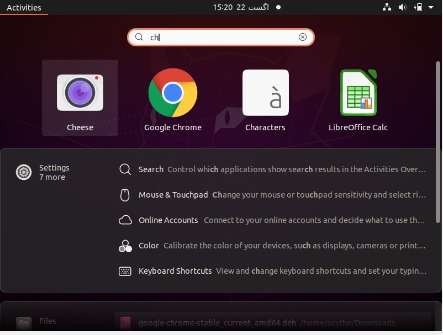Open Mouse & Touchpad settings result

pyautogui.click(x=272, y=195)
